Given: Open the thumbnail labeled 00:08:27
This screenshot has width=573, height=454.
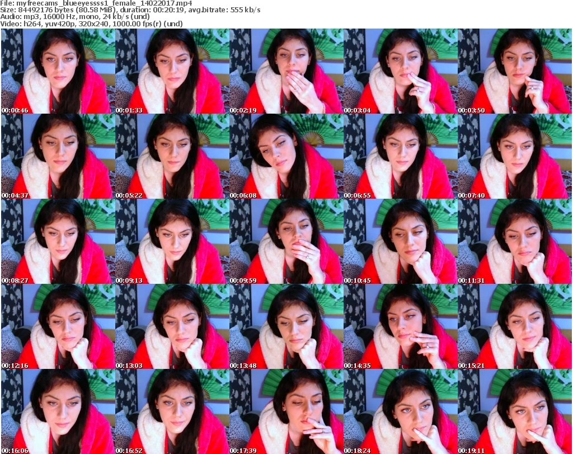Looking at the screenshot, I should coord(58,242).
